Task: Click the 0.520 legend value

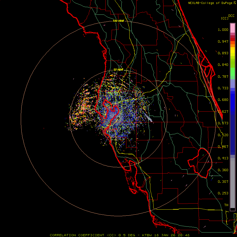Action: pos(223,135)
